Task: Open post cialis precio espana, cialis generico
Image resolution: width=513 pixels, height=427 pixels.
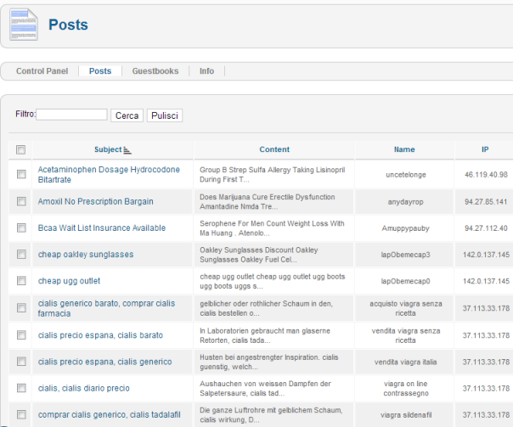Action: (x=104, y=362)
